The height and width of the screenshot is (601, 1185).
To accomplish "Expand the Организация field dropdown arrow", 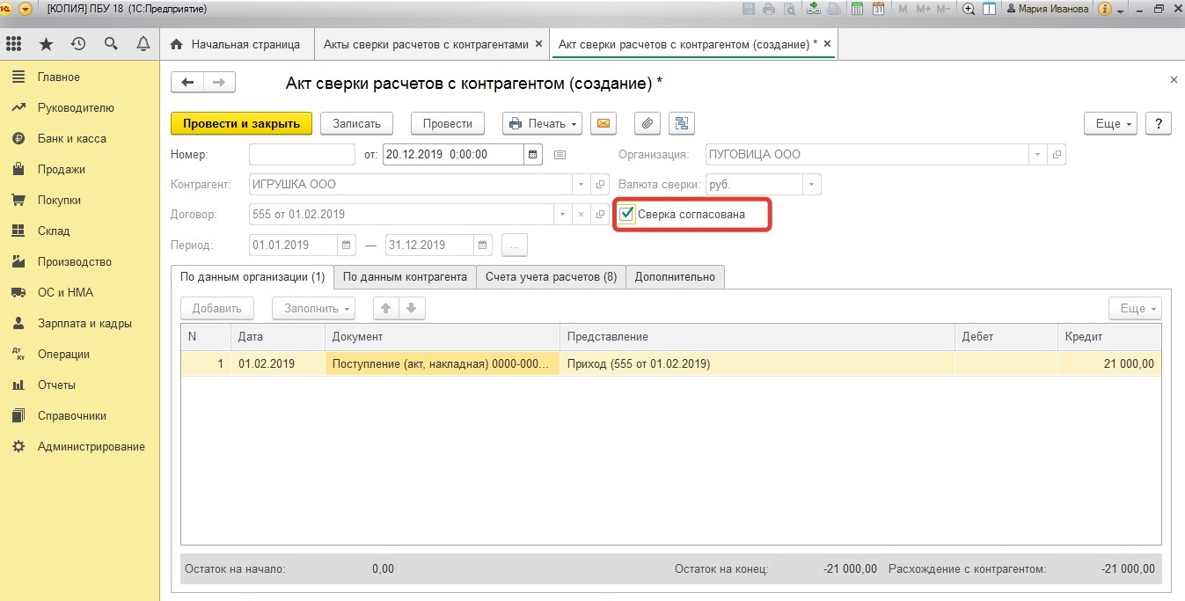I will click(x=1038, y=155).
